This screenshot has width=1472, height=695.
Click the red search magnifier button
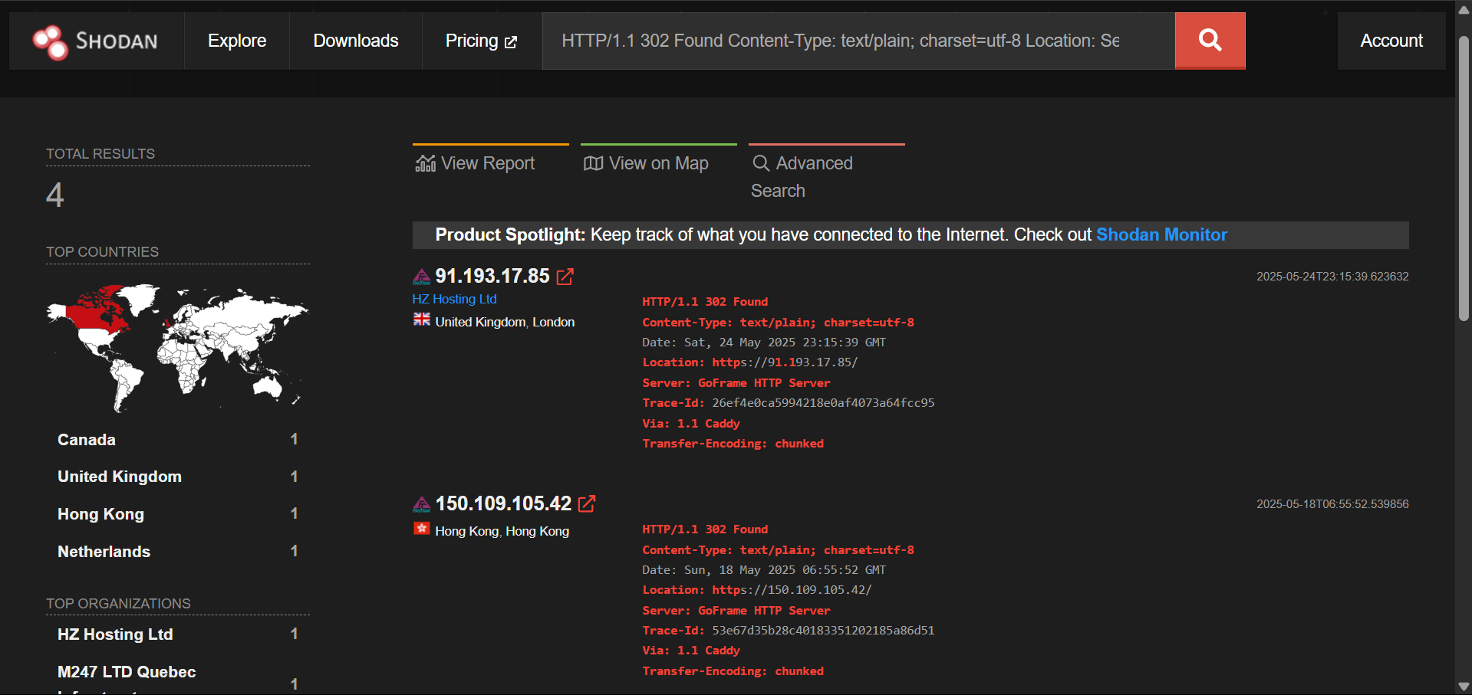pos(1210,41)
